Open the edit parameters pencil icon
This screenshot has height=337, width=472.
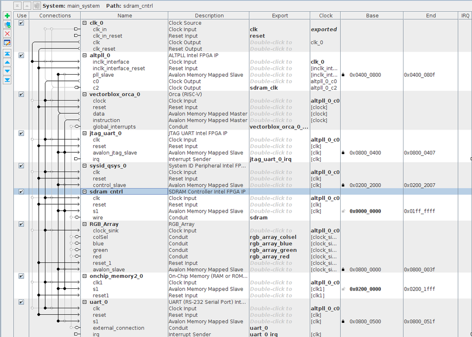coord(7,43)
